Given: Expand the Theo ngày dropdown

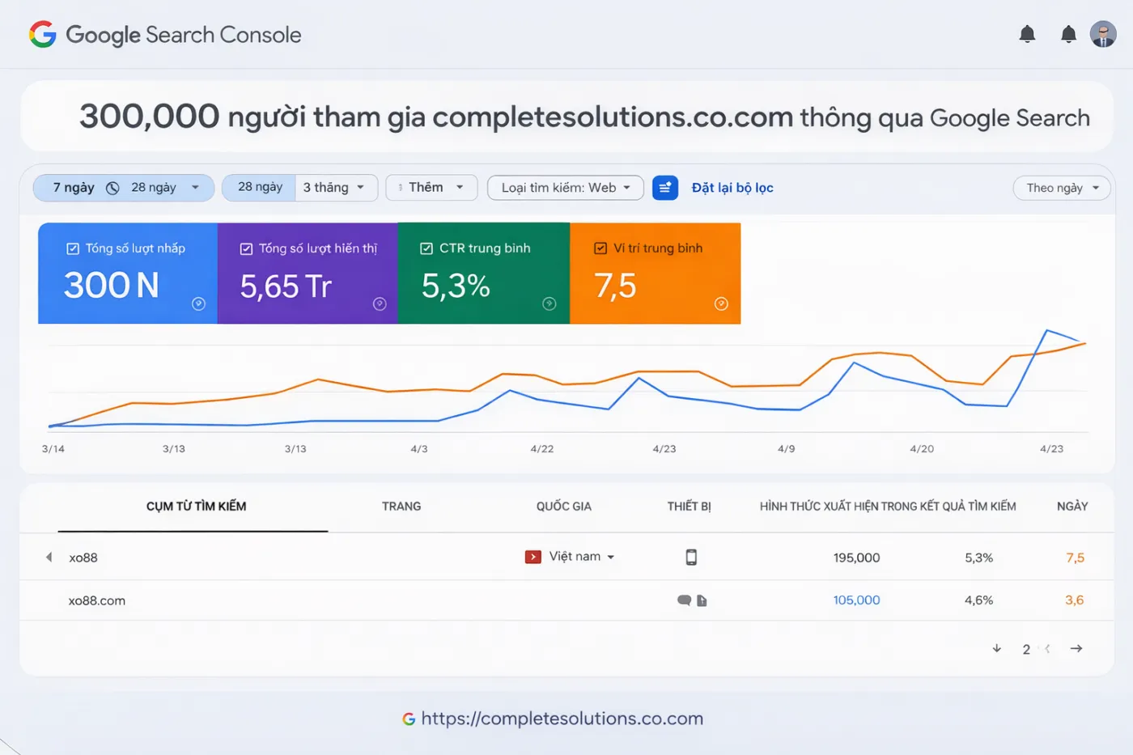Looking at the screenshot, I should point(1061,187).
